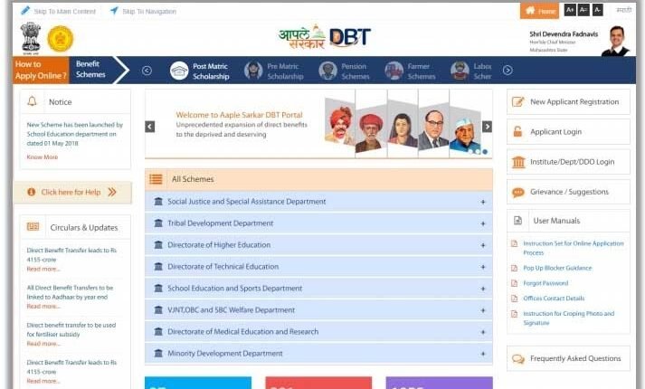Go to previous banner slide arrow
Image resolution: width=645 pixels, height=389 pixels.
click(150, 127)
